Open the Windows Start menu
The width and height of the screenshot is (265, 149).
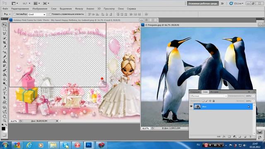tap(5, 145)
